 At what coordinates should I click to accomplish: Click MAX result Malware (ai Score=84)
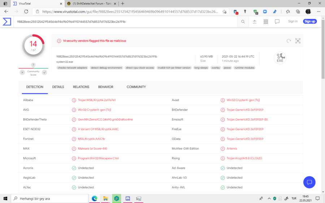tap(92, 148)
